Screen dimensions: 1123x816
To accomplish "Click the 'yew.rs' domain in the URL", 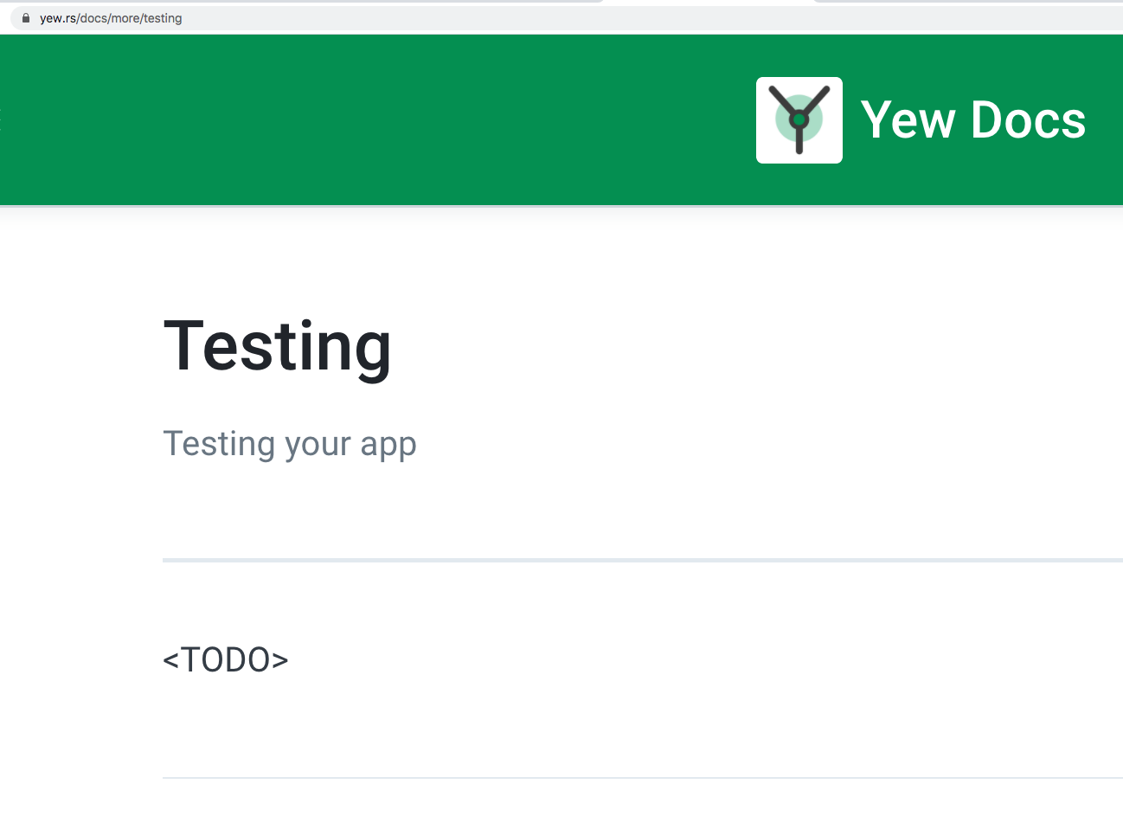I will coord(58,18).
